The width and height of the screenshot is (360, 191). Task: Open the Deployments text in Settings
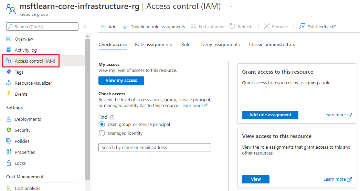[x=28, y=119]
